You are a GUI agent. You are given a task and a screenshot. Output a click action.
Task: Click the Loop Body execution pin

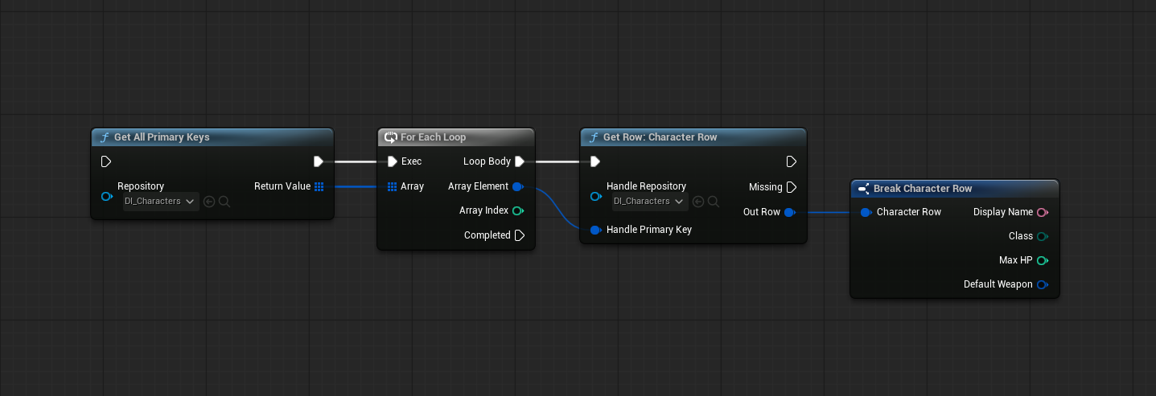click(x=520, y=161)
